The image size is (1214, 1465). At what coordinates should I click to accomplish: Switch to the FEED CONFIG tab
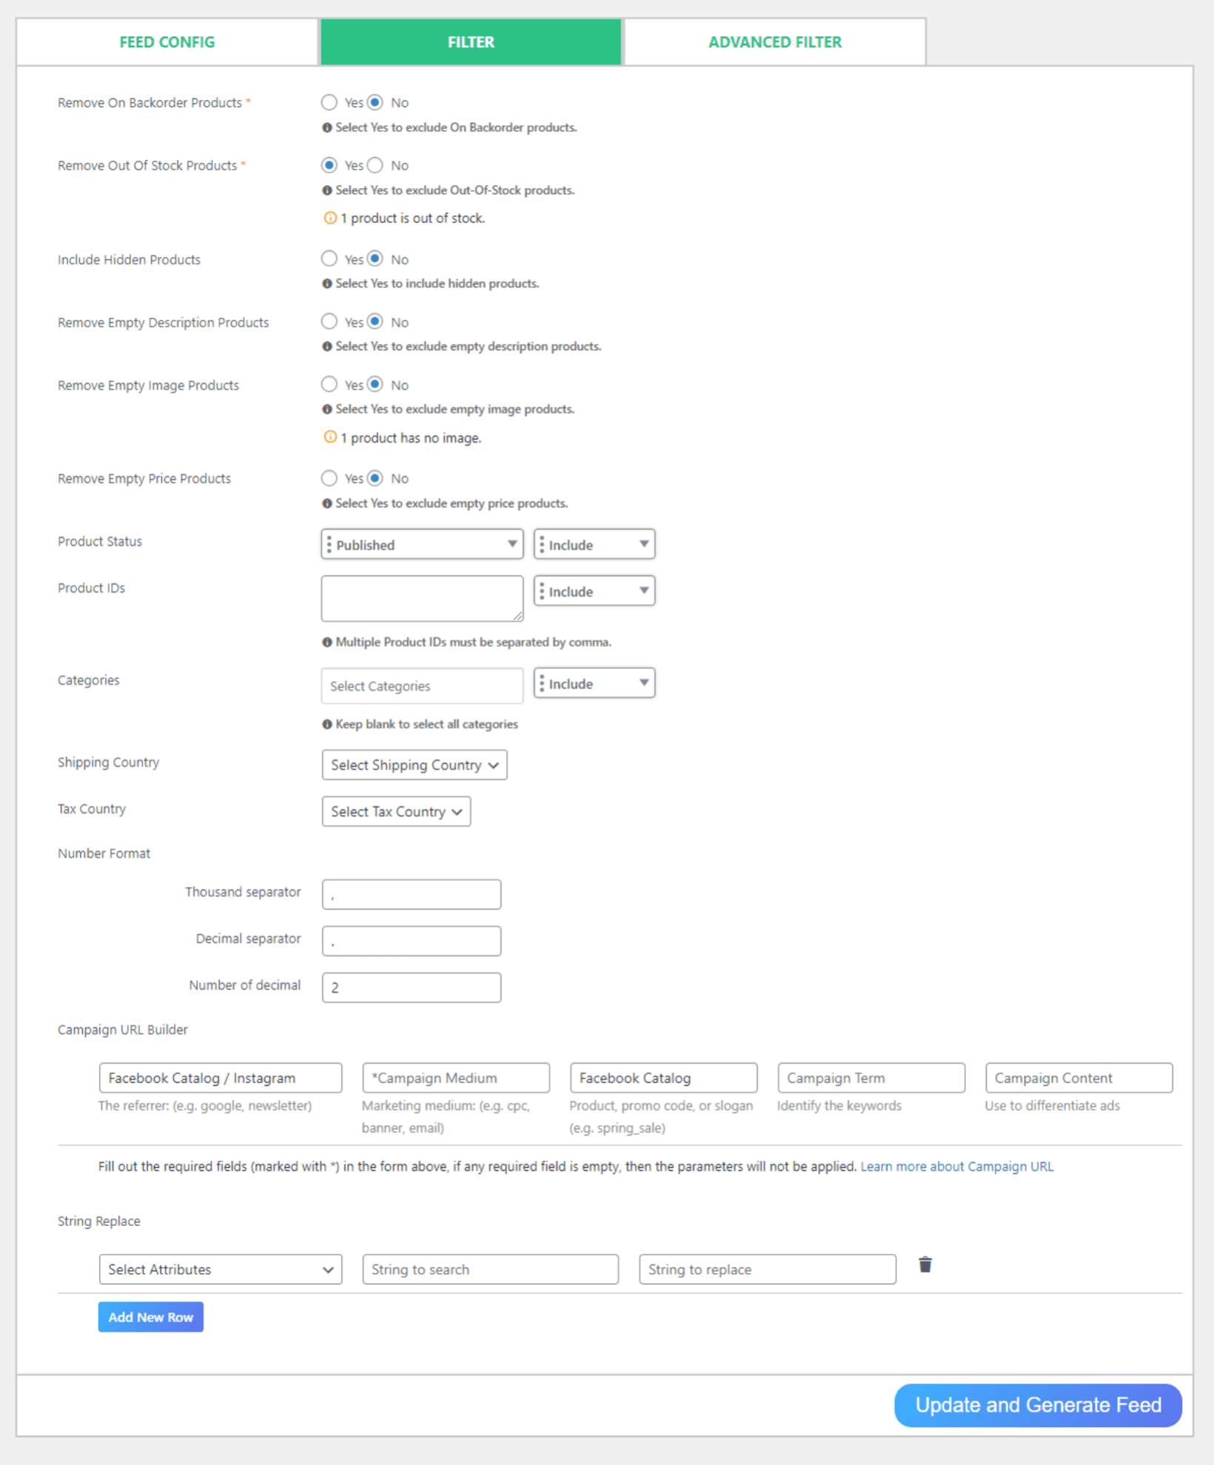(167, 41)
